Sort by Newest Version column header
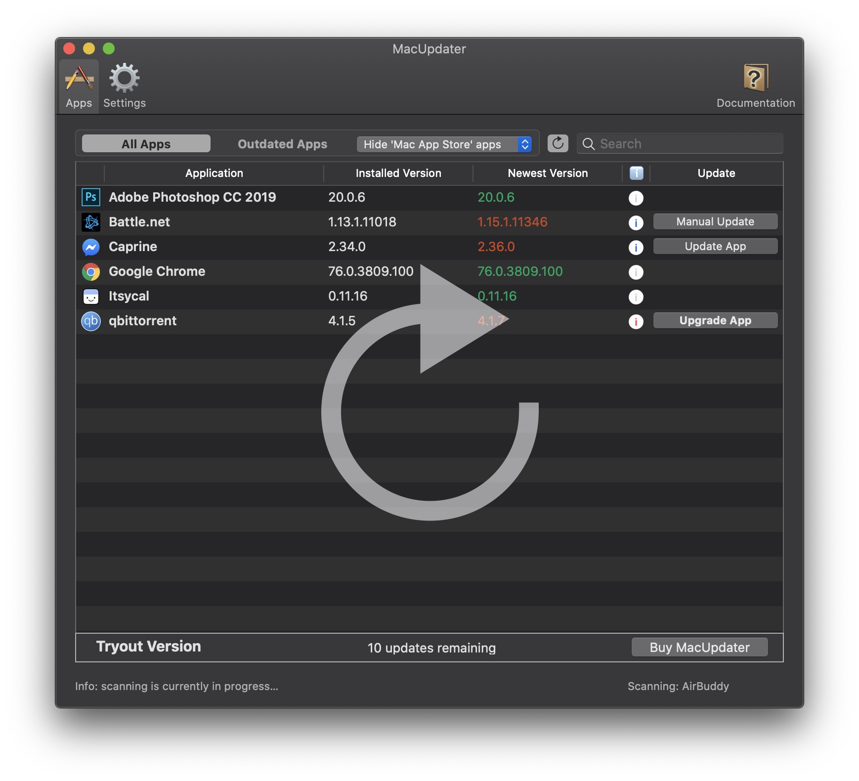The image size is (859, 781). [548, 173]
